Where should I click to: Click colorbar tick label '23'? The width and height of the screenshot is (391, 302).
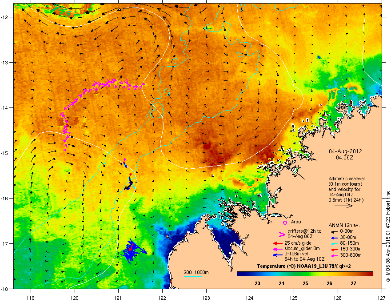tap(257, 283)
